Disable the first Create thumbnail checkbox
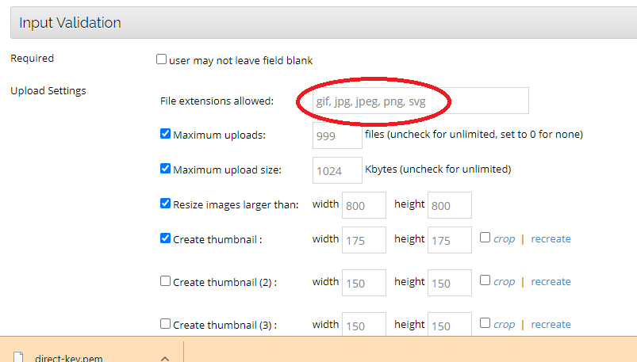 coord(166,238)
